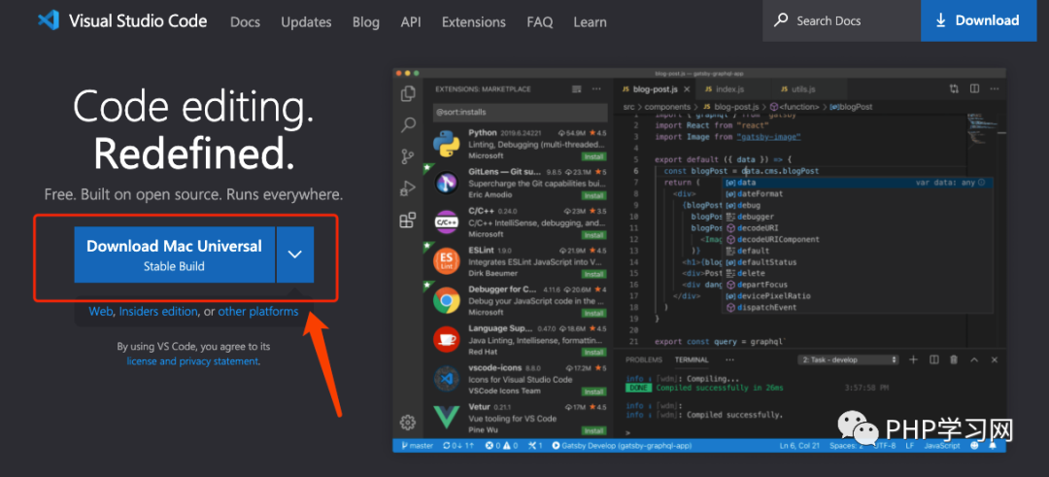1049x477 pixels.
Task: Click the Chrome debugger extension logo
Action: (446, 300)
